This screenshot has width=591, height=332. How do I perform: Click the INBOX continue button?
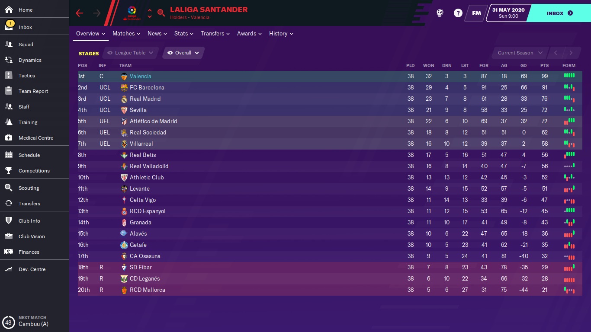[559, 13]
